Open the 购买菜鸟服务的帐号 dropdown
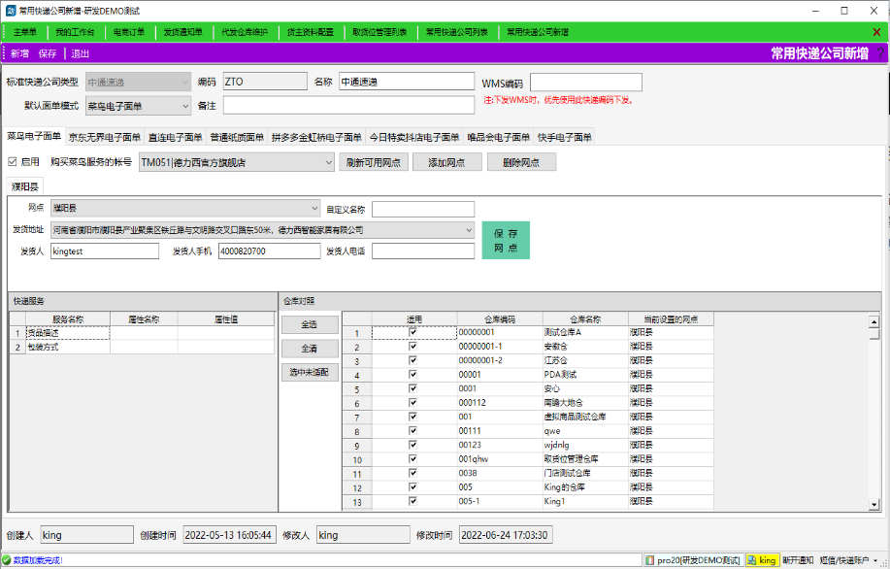 (x=328, y=162)
